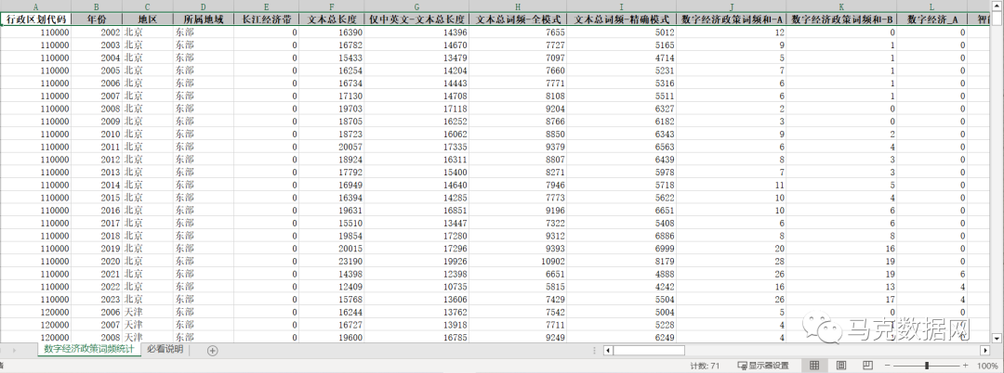Select column J header
This screenshot has width=1004, height=373.
click(x=732, y=6)
